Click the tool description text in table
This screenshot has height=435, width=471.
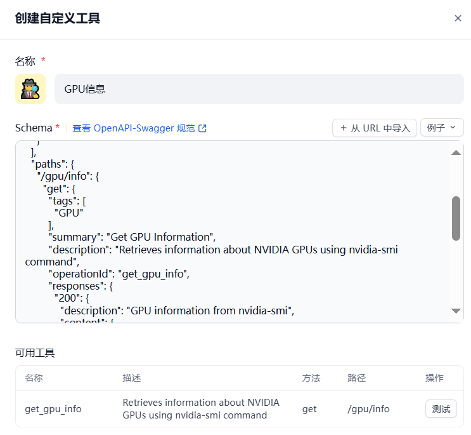[201, 409]
